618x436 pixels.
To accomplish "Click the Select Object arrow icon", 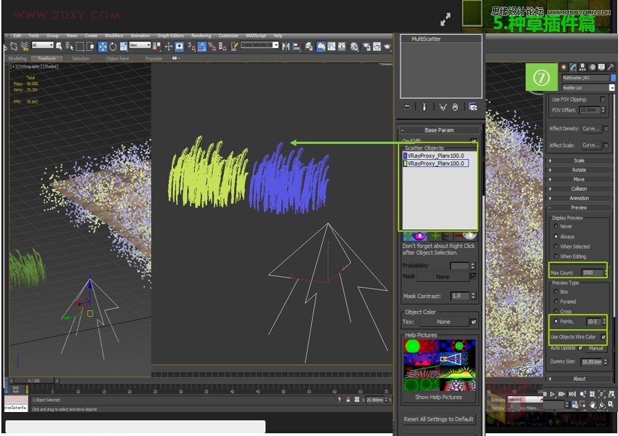I will coord(59,47).
